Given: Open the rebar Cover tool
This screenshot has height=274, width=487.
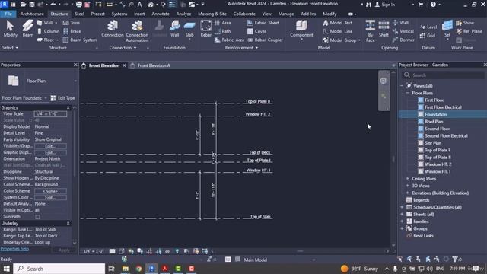Looking at the screenshot, I should (256, 31).
